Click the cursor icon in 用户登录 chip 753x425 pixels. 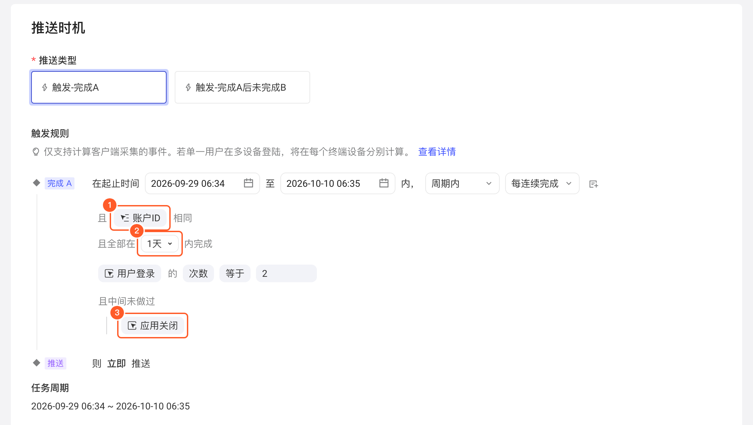tap(109, 273)
